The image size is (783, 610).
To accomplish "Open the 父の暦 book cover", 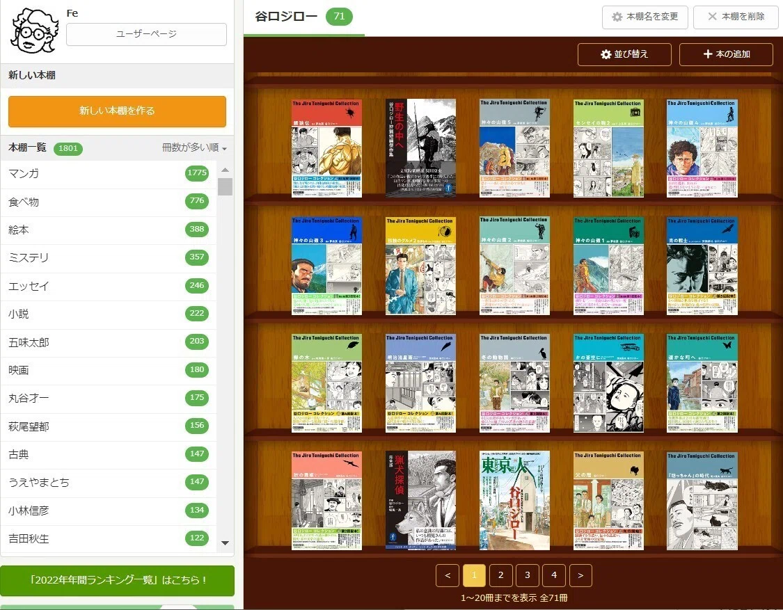I will coord(608,501).
